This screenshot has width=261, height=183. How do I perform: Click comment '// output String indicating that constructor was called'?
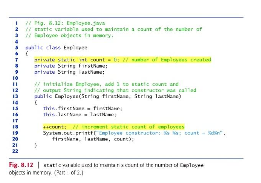[x=115, y=90]
